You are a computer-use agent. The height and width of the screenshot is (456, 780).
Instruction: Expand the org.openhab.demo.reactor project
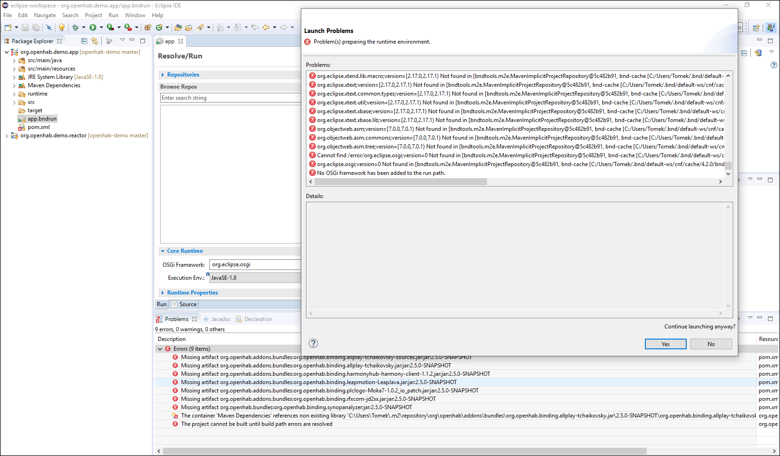pos(6,135)
